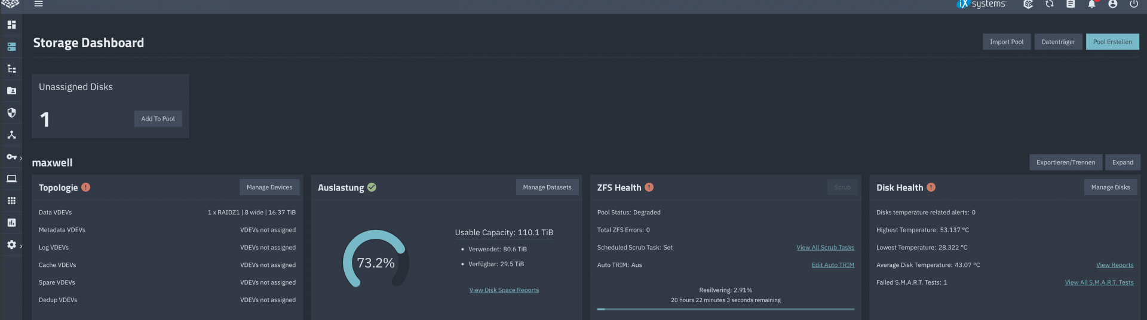1147x320 pixels.
Task: Open the View Disk Space Reports link
Action: tap(504, 290)
